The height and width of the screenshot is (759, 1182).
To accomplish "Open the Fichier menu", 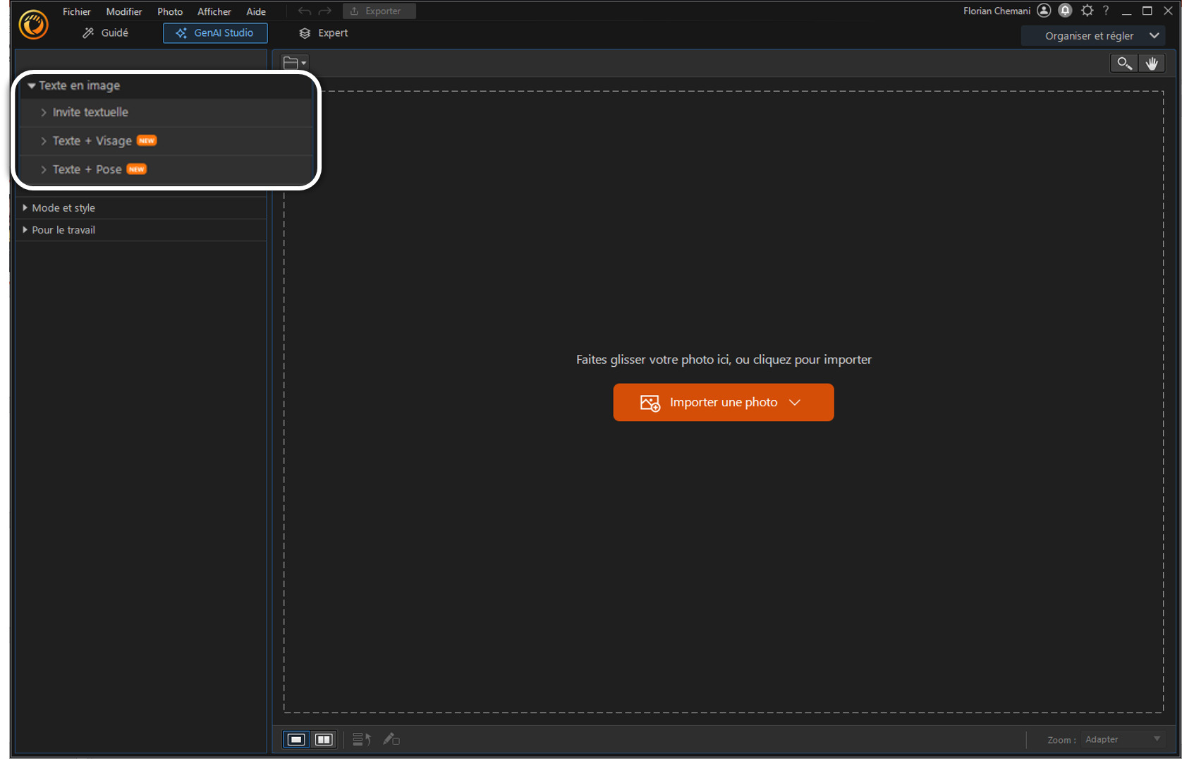I will click(77, 11).
